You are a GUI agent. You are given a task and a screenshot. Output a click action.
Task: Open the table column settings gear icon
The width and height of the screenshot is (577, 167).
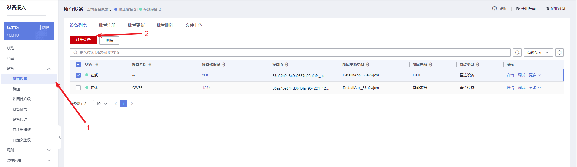pos(559,52)
